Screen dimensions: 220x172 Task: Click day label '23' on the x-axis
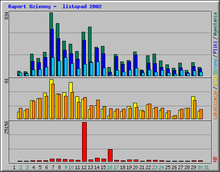(155, 167)
